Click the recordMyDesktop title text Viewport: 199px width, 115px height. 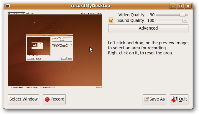91,6
